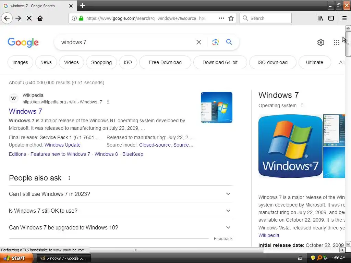This screenshot has height=263, width=351.
Task: Filter results by Shopping
Action: (101, 62)
